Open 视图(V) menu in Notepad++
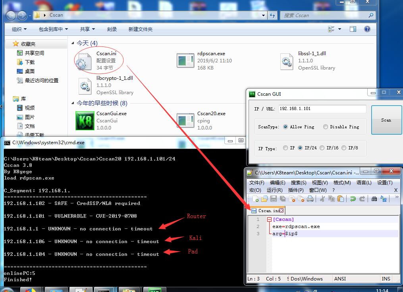The width and height of the screenshot is (403, 292). coord(320,183)
